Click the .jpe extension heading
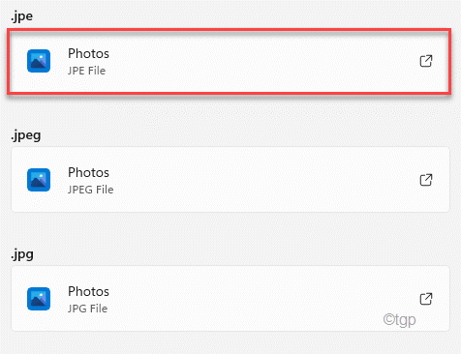This screenshot has width=461, height=354. [21, 16]
